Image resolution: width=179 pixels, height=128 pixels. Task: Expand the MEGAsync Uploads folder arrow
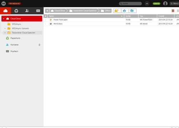(5, 28)
